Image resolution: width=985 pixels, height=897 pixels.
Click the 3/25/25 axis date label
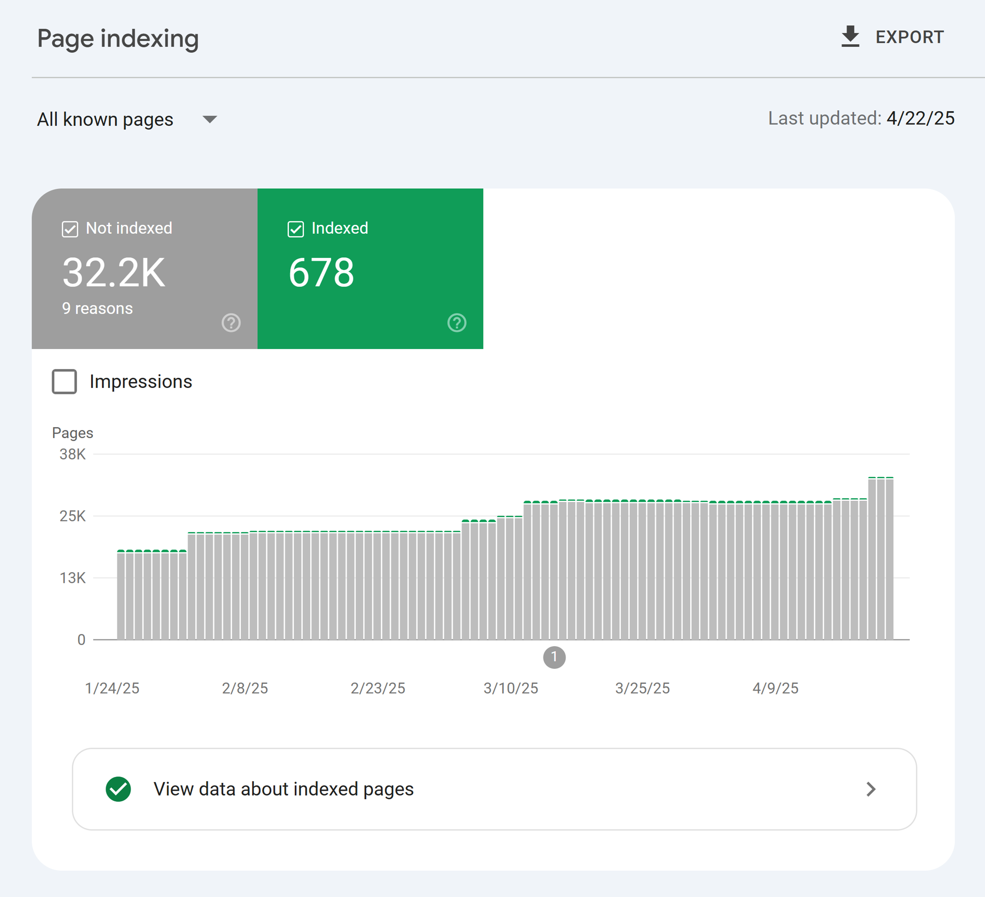tap(643, 688)
